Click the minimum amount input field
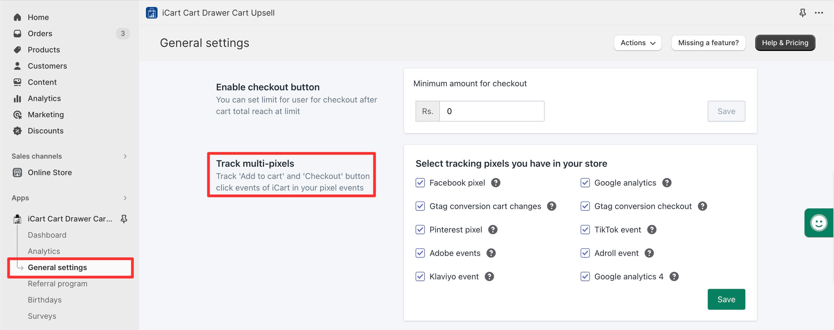 [491, 111]
